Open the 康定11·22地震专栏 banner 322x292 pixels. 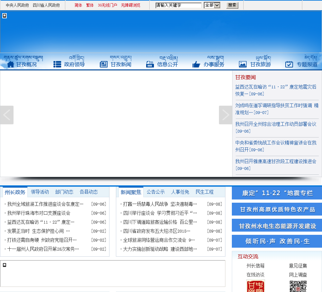[277, 193]
